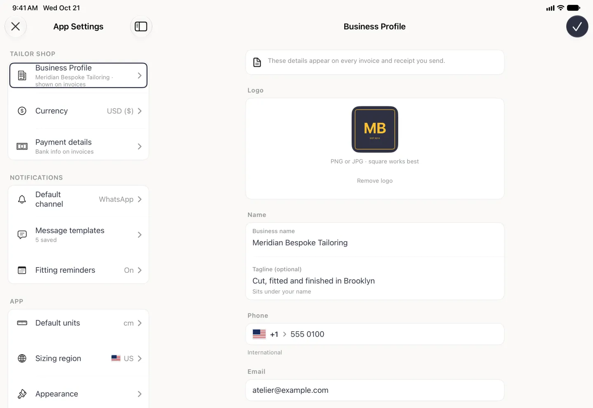This screenshot has height=408, width=593.
Task: Click the speech bubble icon for Message templates
Action: pyautogui.click(x=22, y=235)
